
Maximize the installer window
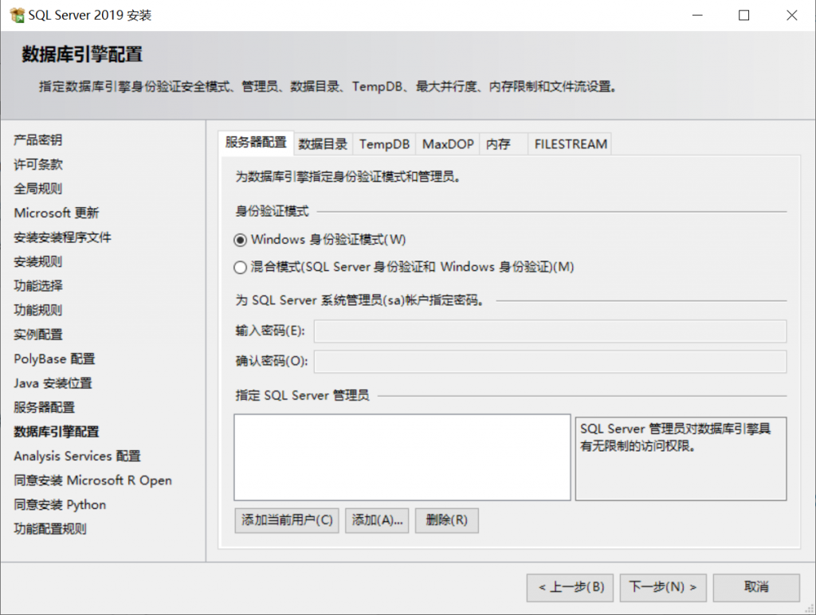[x=744, y=15]
